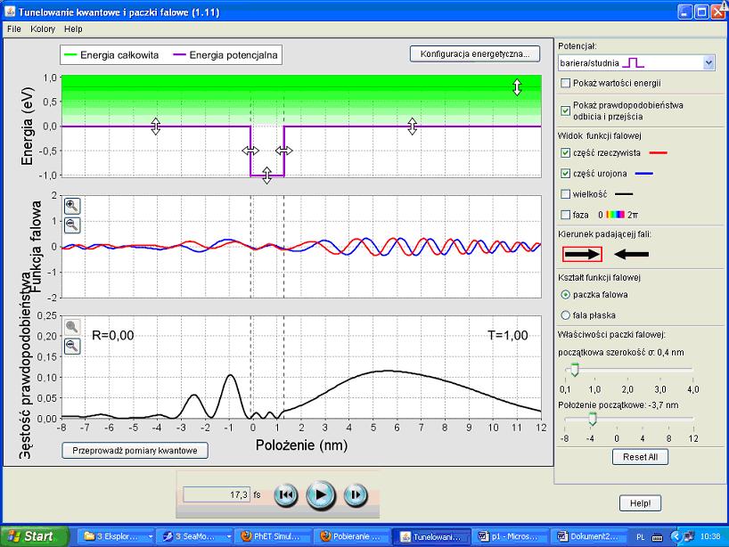Zoom in on wave function plot
Screen dimensions: 729x547
point(72,206)
